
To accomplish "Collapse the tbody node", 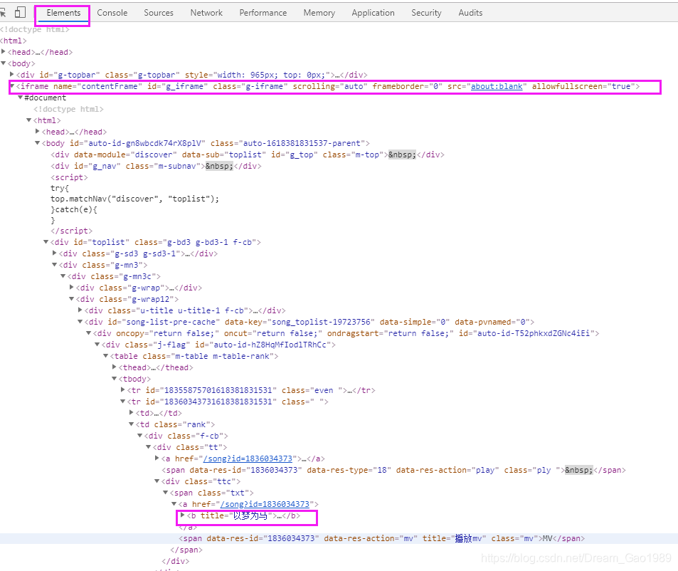I will pos(114,379).
